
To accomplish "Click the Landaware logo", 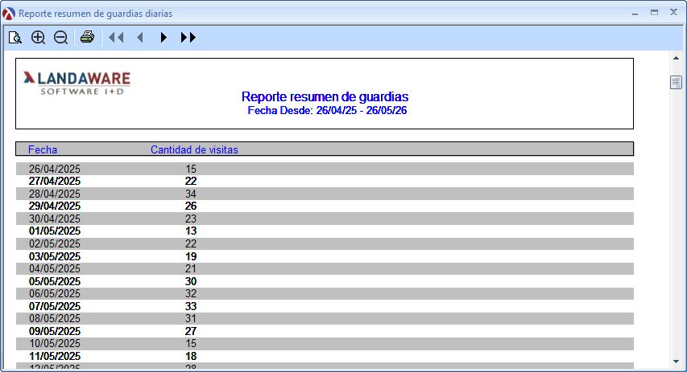I will point(77,83).
